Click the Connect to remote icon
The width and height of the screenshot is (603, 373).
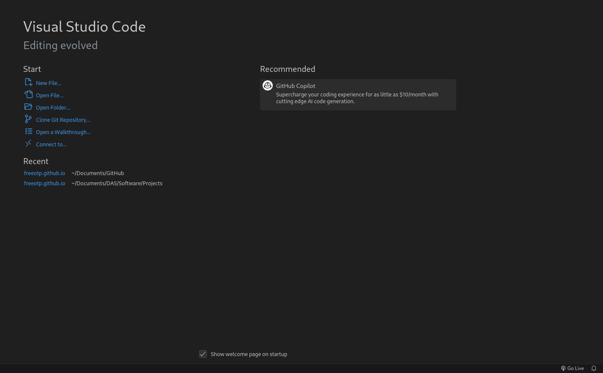click(28, 143)
